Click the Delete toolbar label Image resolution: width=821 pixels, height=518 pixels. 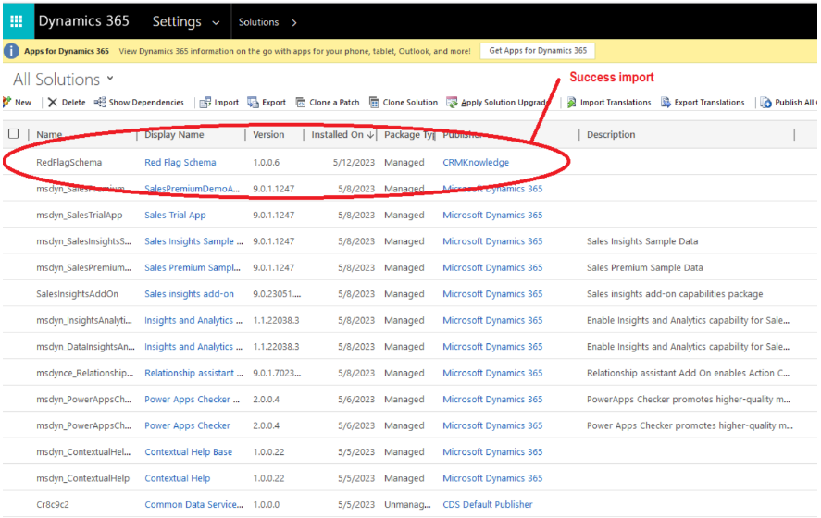pyautogui.click(x=73, y=103)
